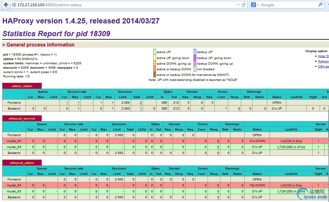Click the Backend row label in allmycat_admin
Screen dimensions: 329x202
(x=14, y=197)
